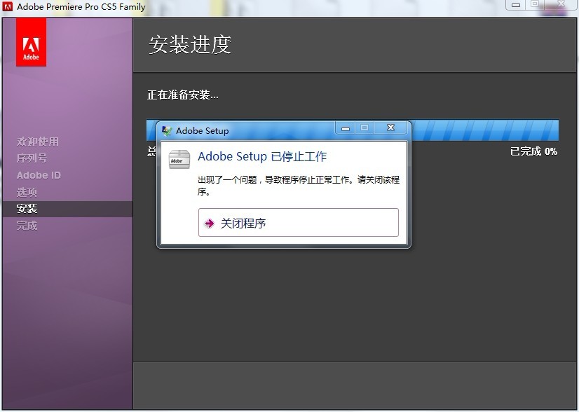This screenshot has width=579, height=412.
Task: Click the 已完成 0% status text
Action: 533,151
